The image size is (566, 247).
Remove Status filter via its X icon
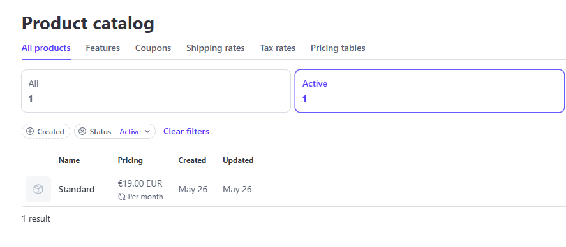click(82, 131)
